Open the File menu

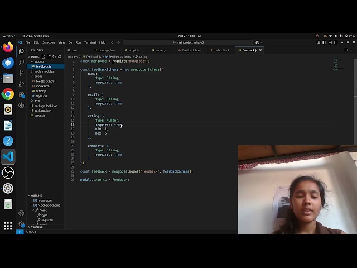(28, 42)
